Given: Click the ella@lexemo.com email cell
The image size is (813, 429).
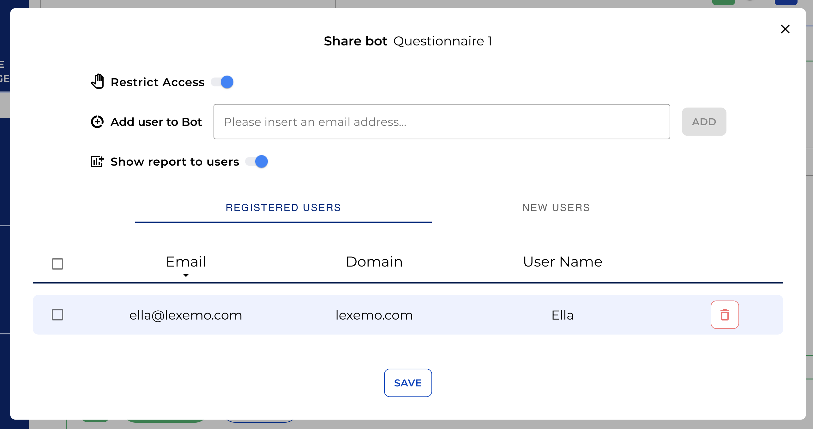Looking at the screenshot, I should 186,315.
